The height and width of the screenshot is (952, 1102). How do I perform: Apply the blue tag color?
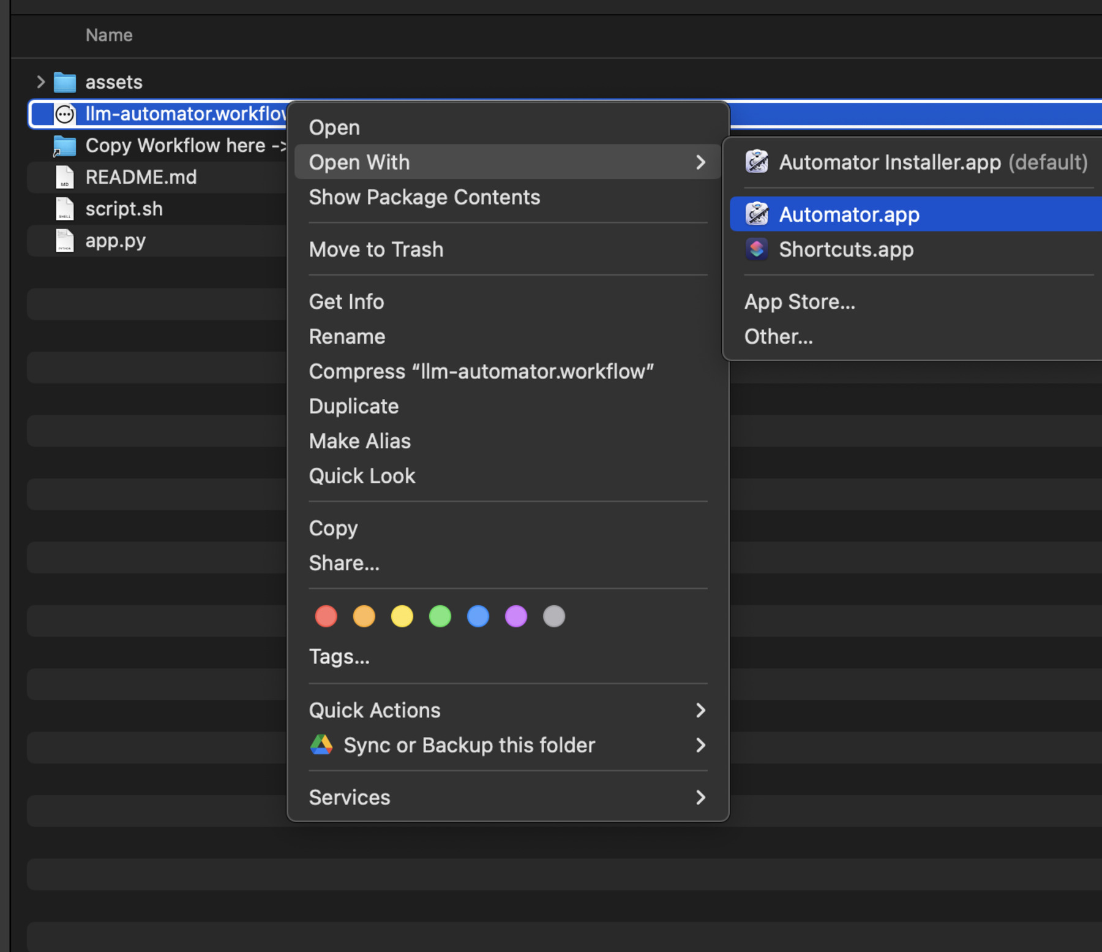[x=478, y=616]
